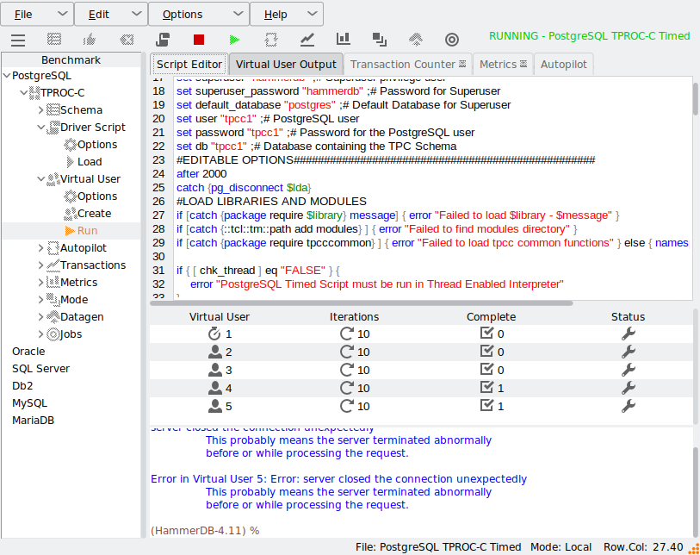
Task: Click the person icon for Virtual User 4
Action: point(214,388)
